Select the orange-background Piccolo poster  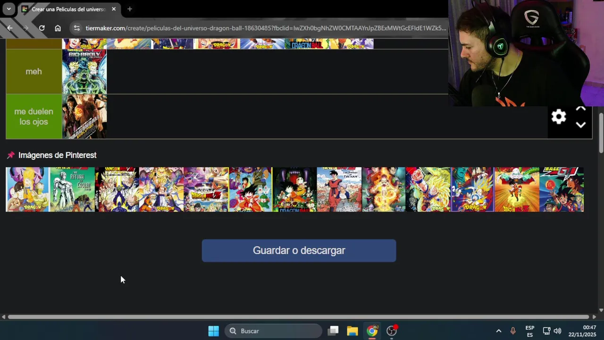click(517, 189)
